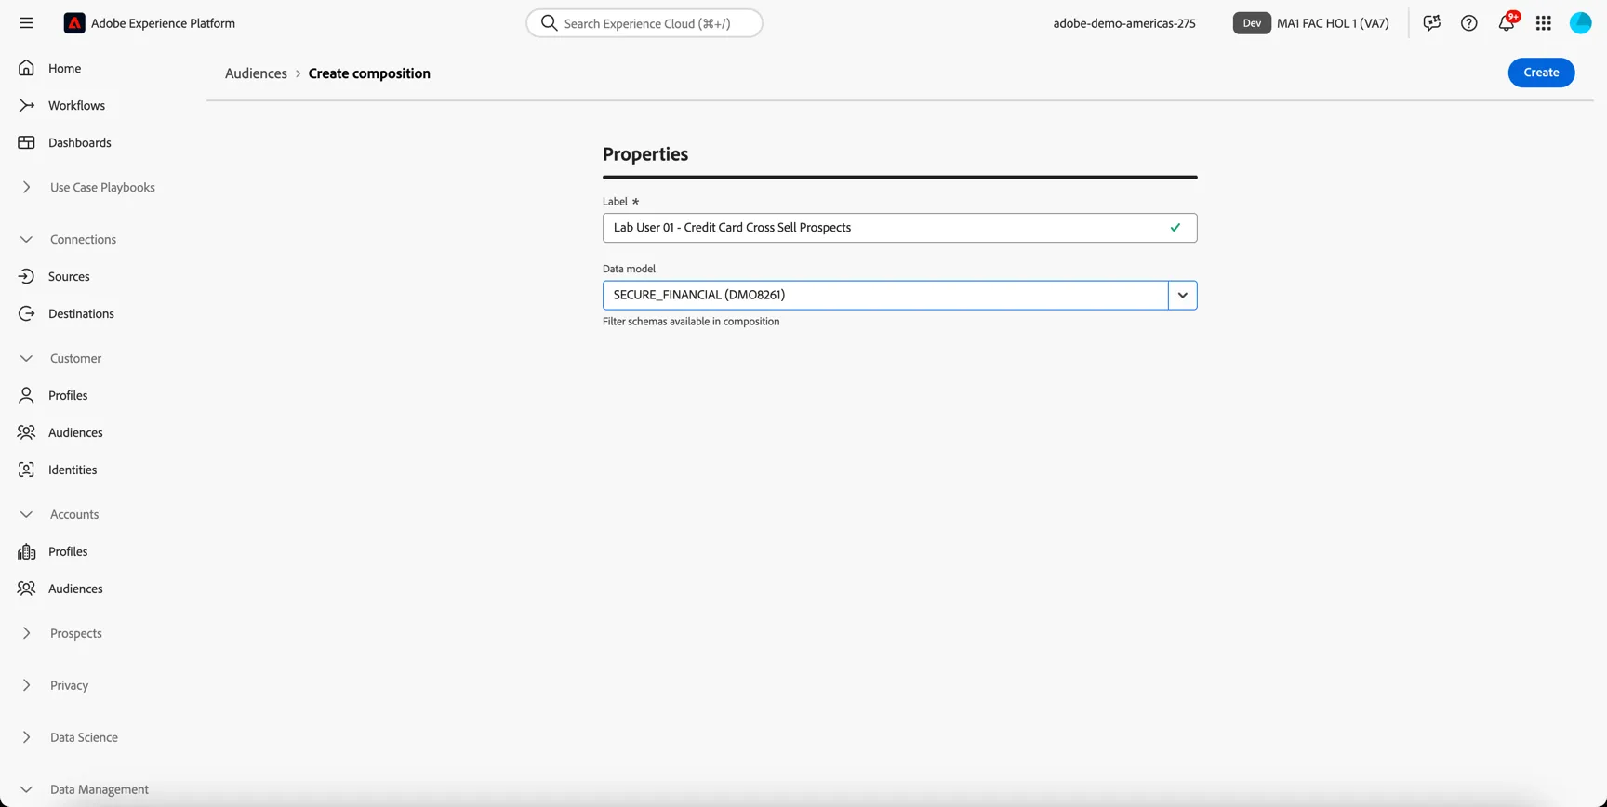Screen dimensions: 1607x807
Task: Click the Data model combo box field
Action: pyautogui.click(x=885, y=295)
